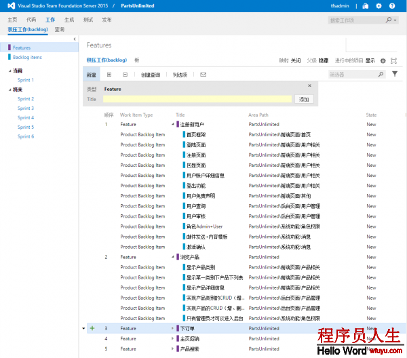This screenshot has width=407, height=358.
Task: Open the 发布 hub
Action: (106, 20)
